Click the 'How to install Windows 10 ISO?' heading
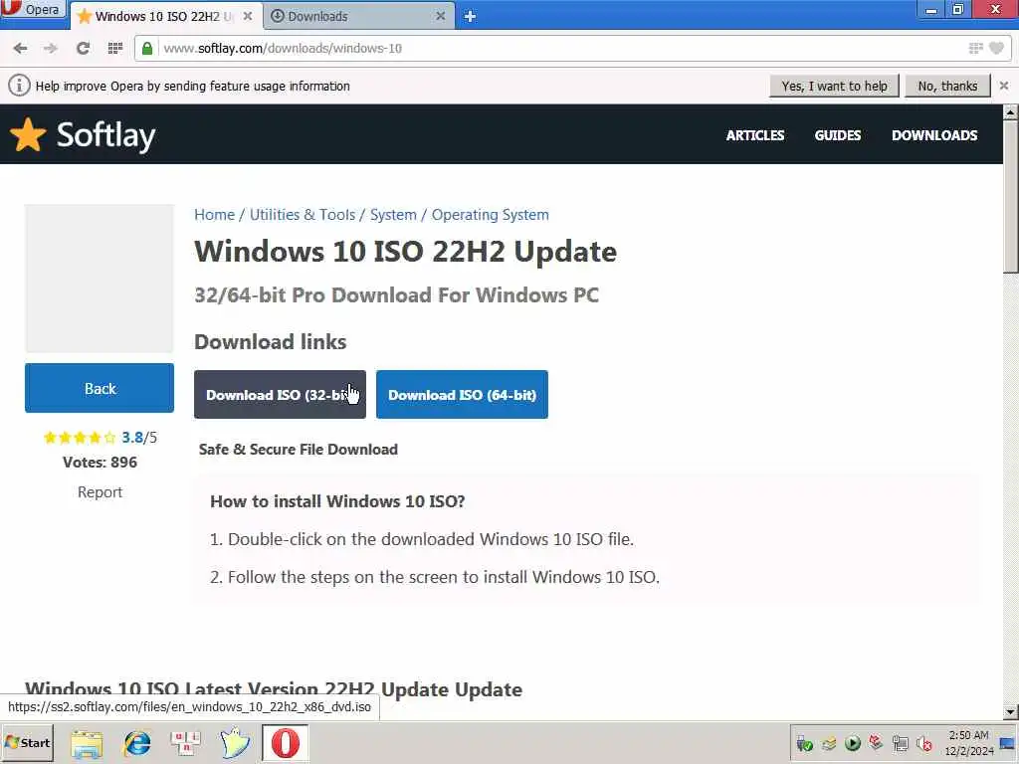The width and height of the screenshot is (1019, 764). pos(337,501)
